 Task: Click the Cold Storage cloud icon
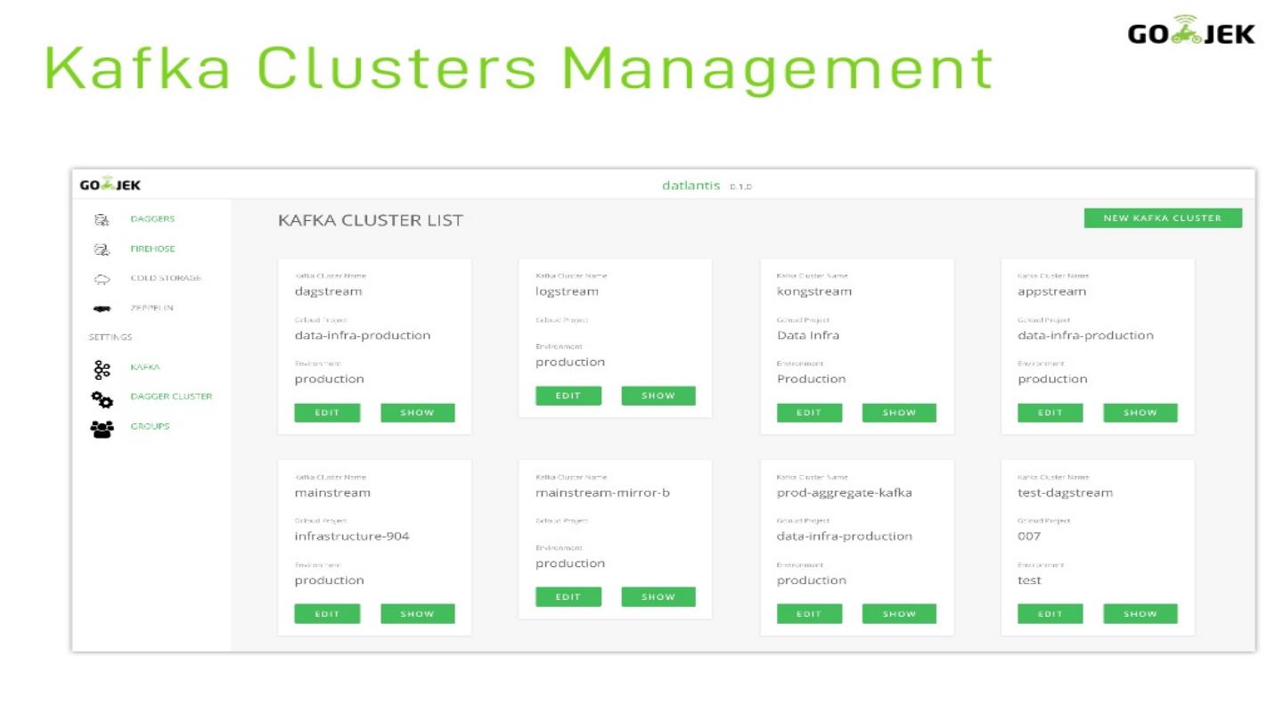tap(102, 279)
